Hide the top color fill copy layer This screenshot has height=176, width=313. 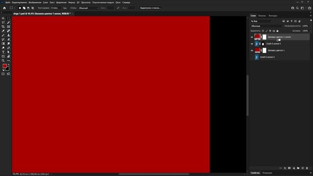coord(252,37)
